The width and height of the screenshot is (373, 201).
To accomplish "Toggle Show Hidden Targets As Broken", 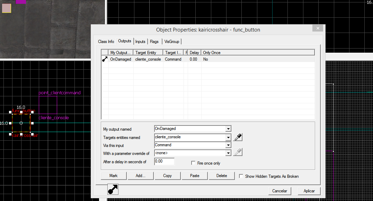I will [241, 176].
